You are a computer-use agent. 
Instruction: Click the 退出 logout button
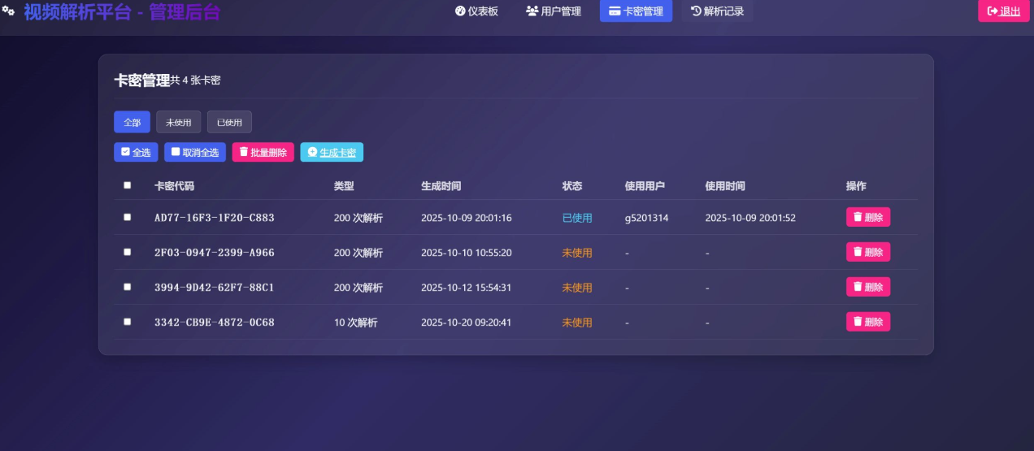coord(1003,11)
